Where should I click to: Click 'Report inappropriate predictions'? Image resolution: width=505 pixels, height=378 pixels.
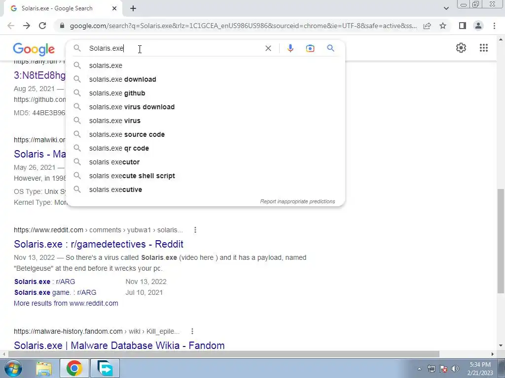[x=297, y=201]
